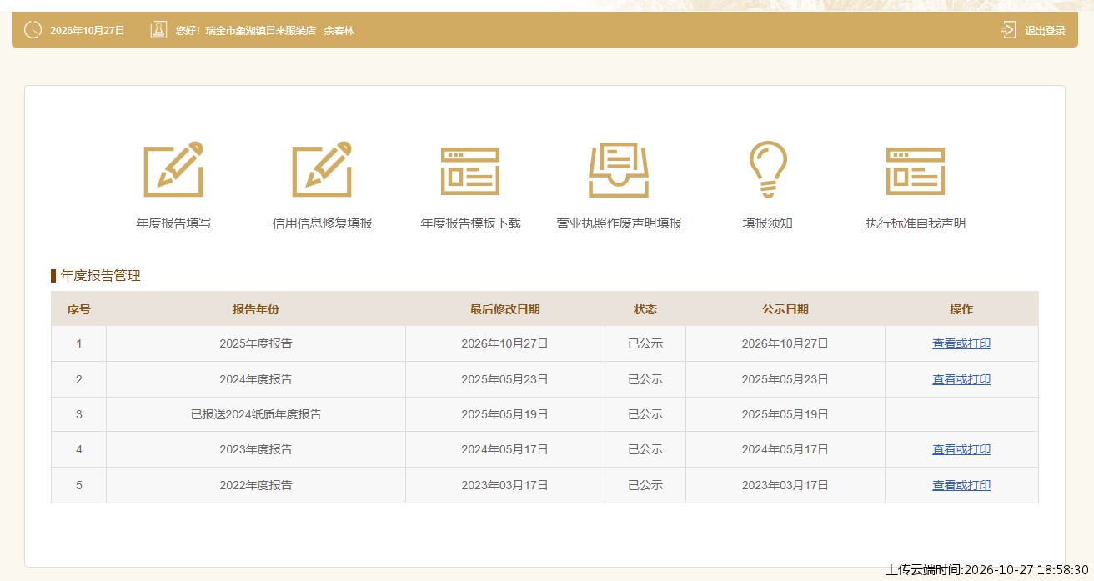Click 已公示 status in the 2025年度报告 row

tap(645, 343)
